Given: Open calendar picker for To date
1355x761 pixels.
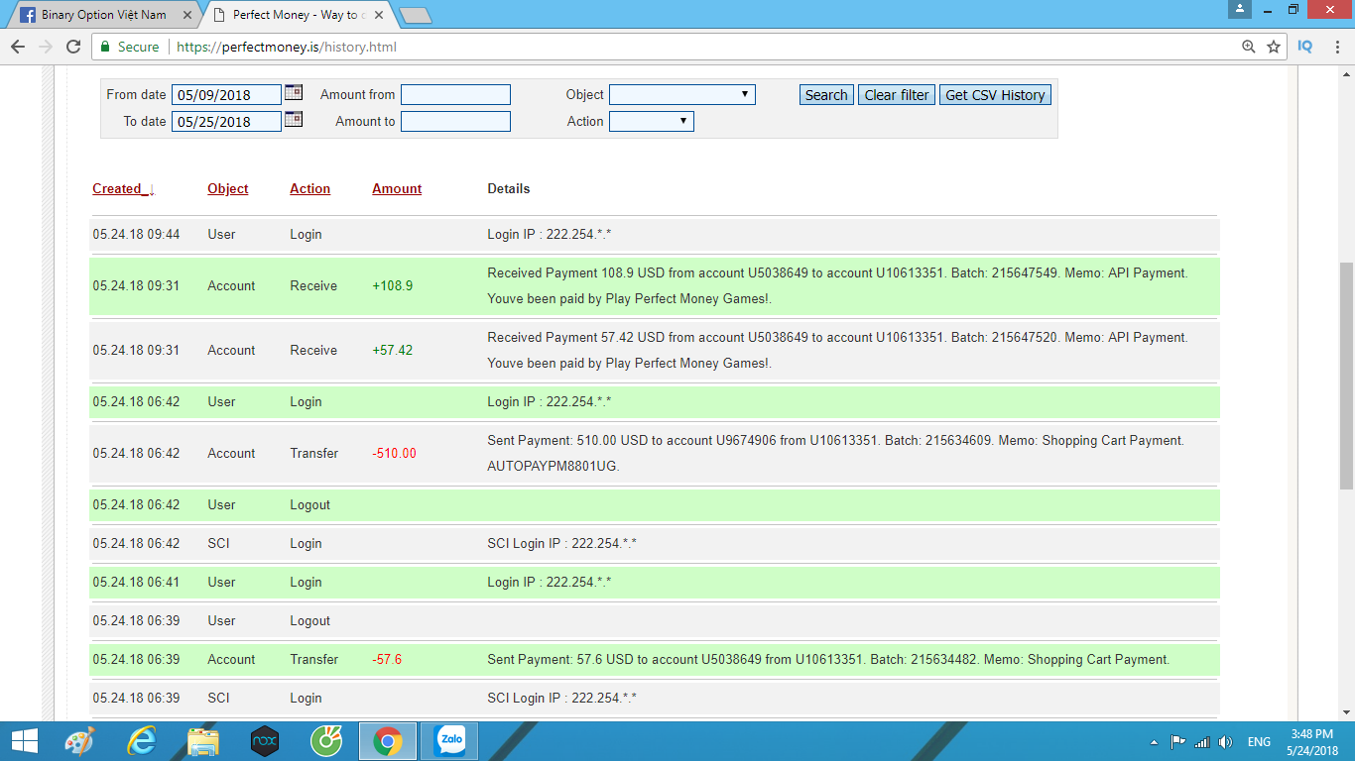Looking at the screenshot, I should (294, 120).
